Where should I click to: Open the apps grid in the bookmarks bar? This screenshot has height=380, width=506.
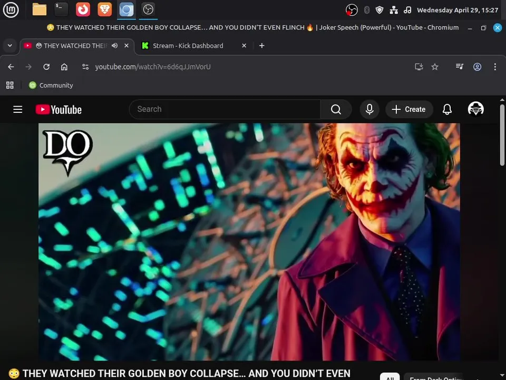[10, 85]
